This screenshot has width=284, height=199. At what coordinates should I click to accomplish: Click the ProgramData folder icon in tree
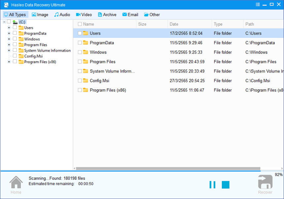21,33
